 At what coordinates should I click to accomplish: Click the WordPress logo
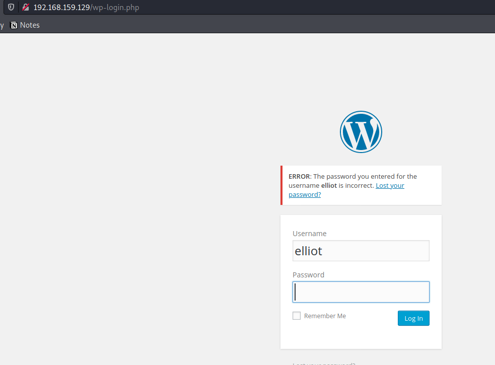point(361,132)
